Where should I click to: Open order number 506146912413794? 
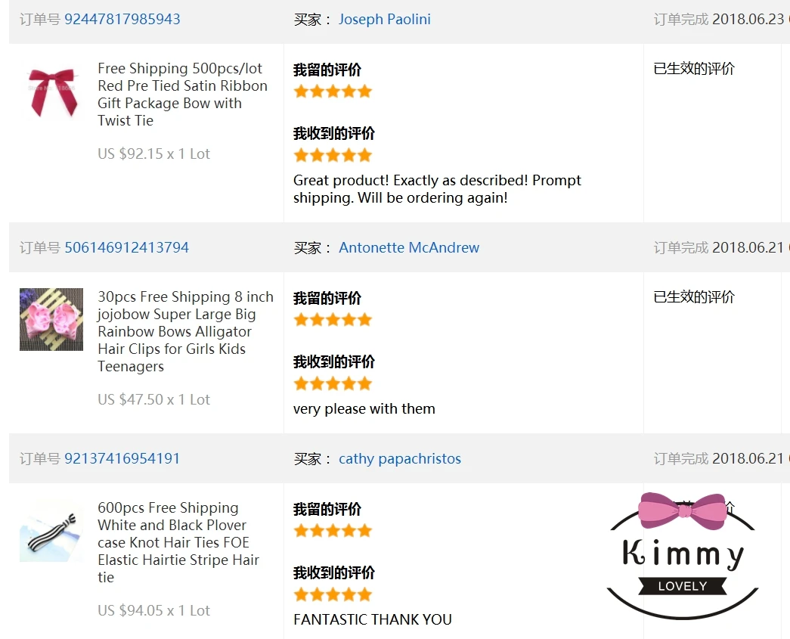[126, 248]
